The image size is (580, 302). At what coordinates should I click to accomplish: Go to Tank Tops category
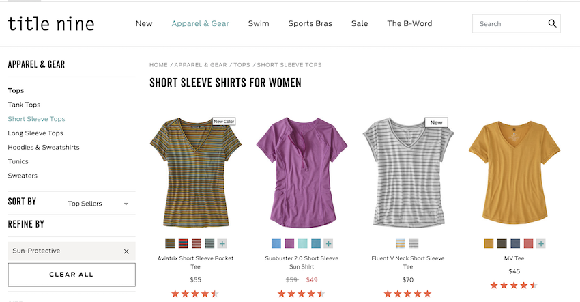[24, 105]
